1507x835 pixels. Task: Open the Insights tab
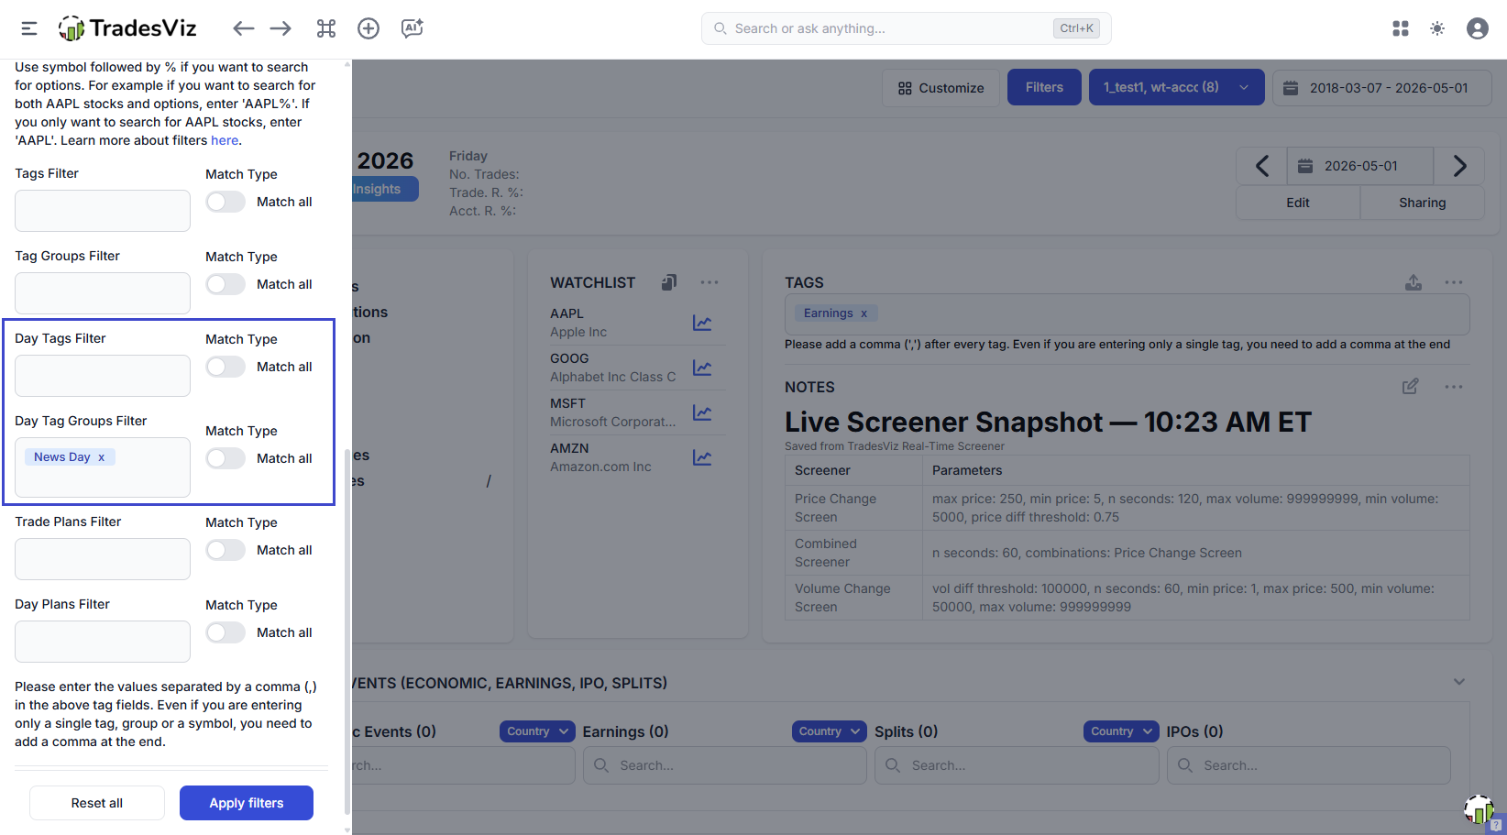[x=384, y=189]
